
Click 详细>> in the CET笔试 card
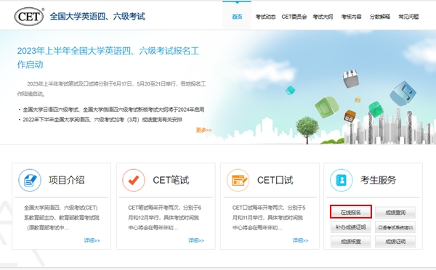click(196, 240)
